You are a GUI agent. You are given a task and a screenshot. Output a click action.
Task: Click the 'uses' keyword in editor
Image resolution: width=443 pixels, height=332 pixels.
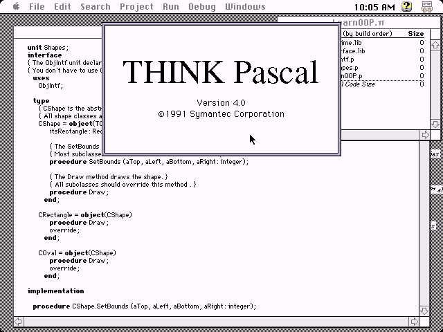(41, 78)
